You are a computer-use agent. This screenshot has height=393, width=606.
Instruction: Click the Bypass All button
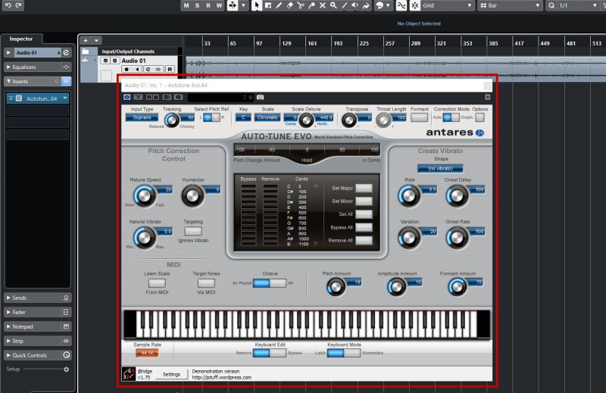click(x=364, y=228)
